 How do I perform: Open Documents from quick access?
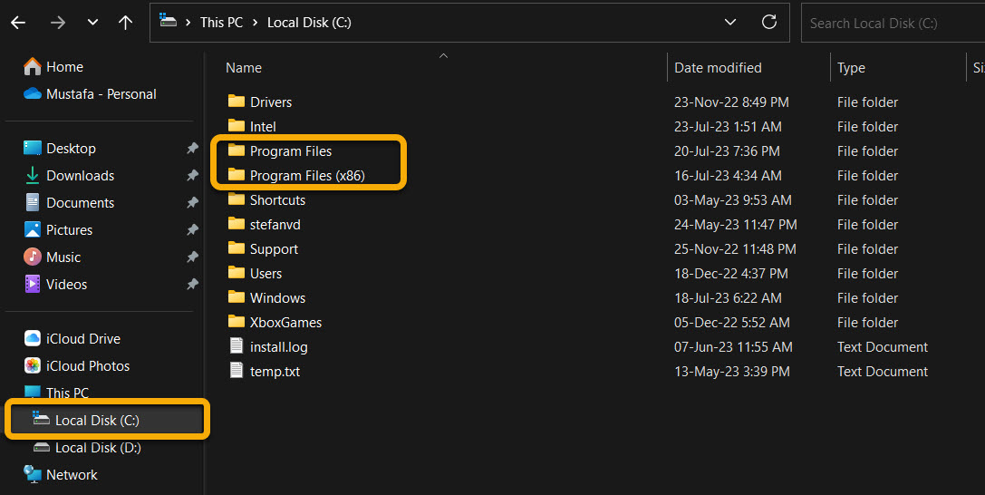click(x=69, y=203)
